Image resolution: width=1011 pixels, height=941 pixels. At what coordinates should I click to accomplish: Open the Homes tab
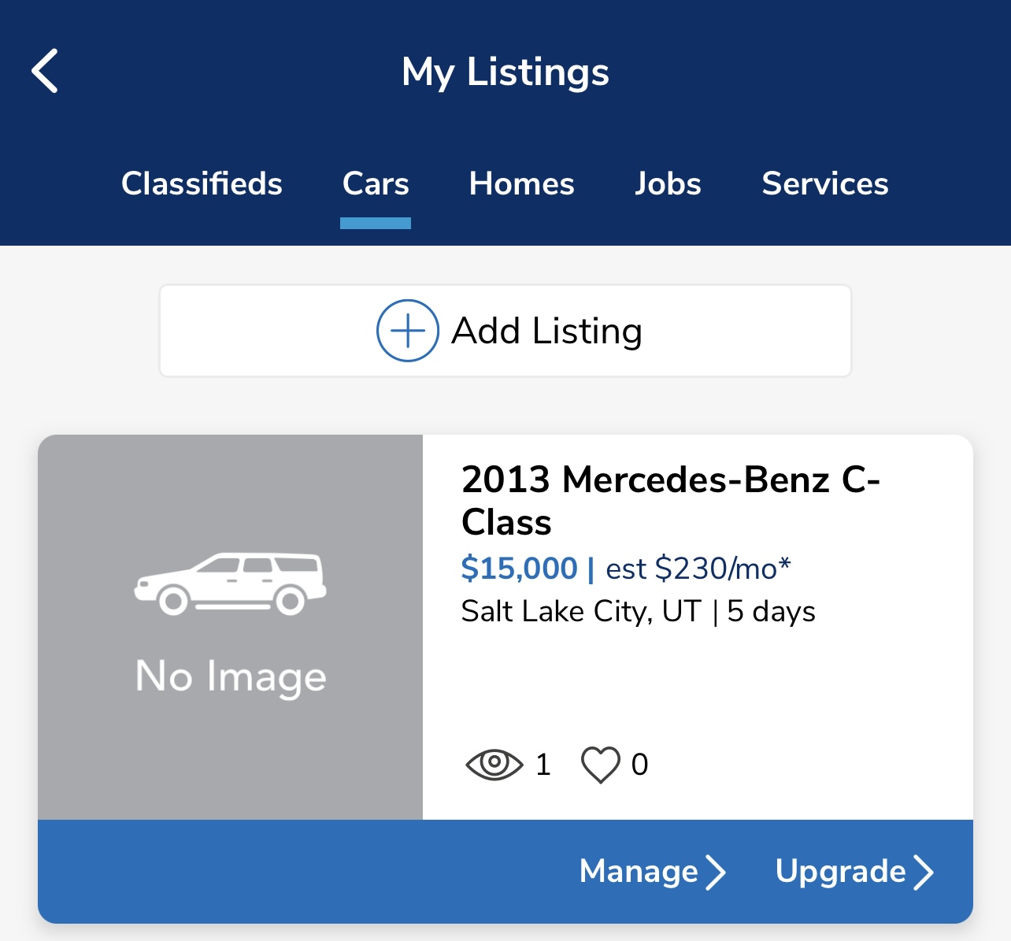pos(521,183)
